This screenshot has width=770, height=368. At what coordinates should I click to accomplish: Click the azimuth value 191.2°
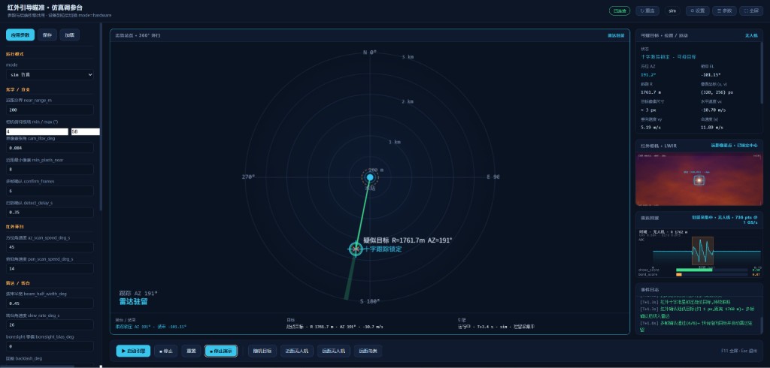click(648, 75)
